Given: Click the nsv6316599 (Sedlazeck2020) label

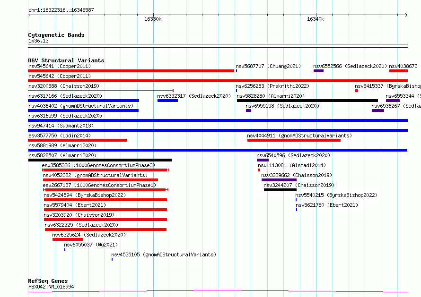Looking at the screenshot, I should pos(65,116).
